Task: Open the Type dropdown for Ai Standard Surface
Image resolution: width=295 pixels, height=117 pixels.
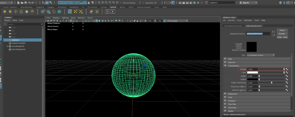Action: [x=261, y=55]
